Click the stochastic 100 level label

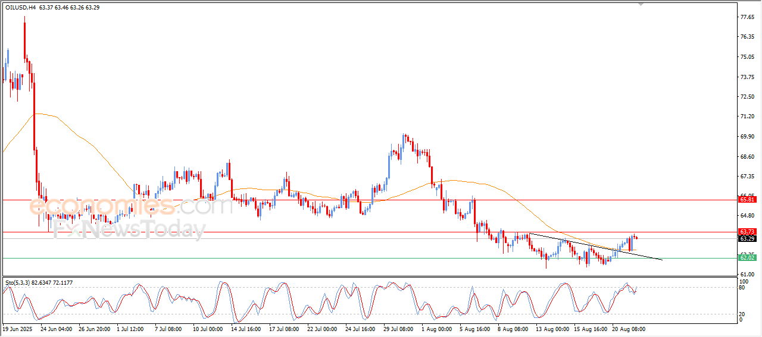744,281
